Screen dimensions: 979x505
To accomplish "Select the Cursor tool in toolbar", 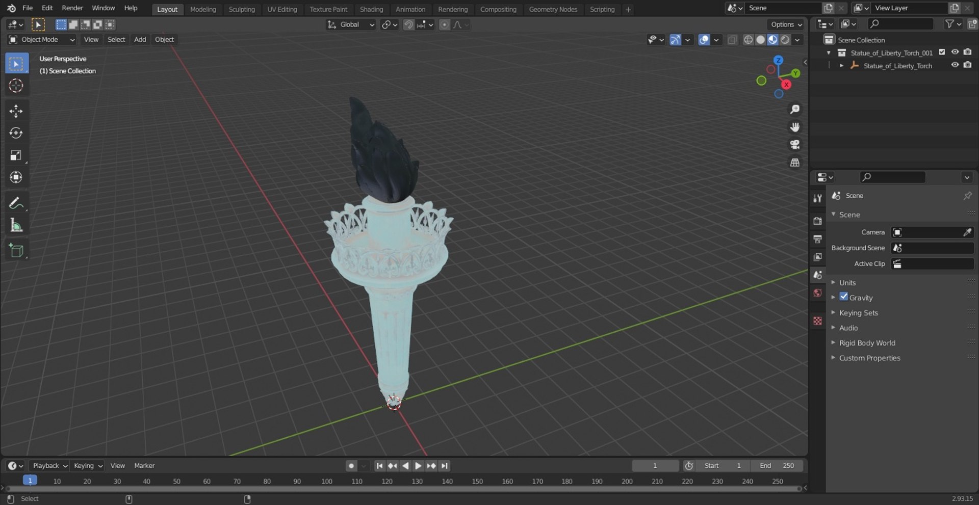I will click(x=16, y=86).
